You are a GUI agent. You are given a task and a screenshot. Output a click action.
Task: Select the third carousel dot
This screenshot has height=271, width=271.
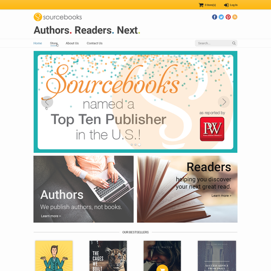click(x=139, y=145)
